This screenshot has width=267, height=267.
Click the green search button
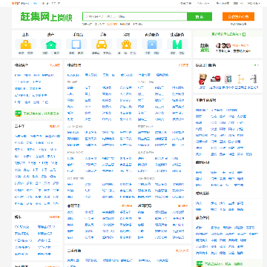(x=200, y=16)
